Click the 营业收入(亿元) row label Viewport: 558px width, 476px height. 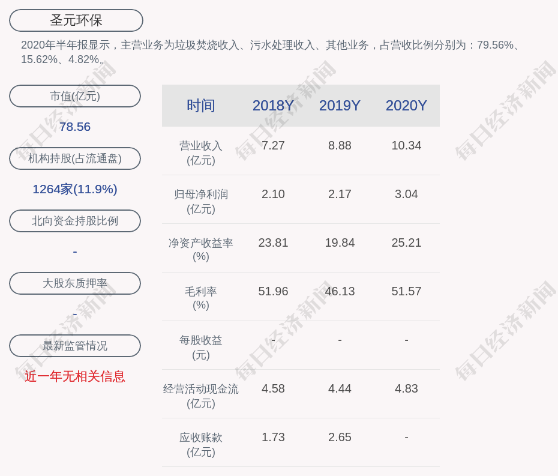201,152
